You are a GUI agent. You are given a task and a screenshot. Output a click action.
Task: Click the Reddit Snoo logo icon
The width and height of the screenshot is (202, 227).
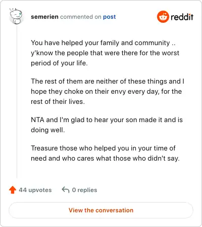(x=163, y=17)
